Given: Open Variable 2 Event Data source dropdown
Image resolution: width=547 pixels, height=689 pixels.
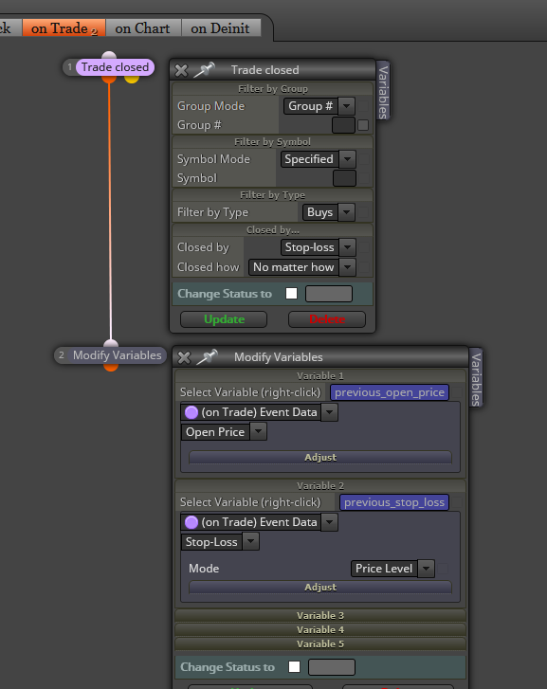Looking at the screenshot, I should click(259, 522).
